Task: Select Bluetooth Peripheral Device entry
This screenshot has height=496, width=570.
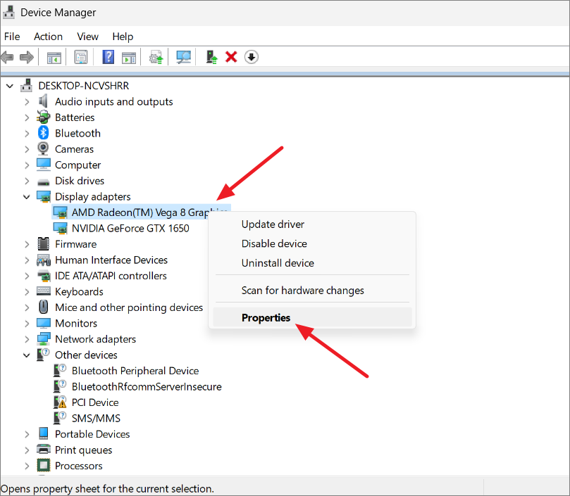Action: click(135, 371)
